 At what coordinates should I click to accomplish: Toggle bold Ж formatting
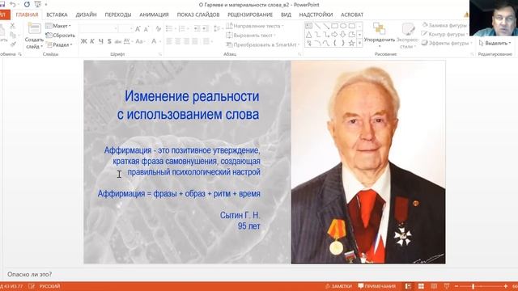(x=84, y=41)
